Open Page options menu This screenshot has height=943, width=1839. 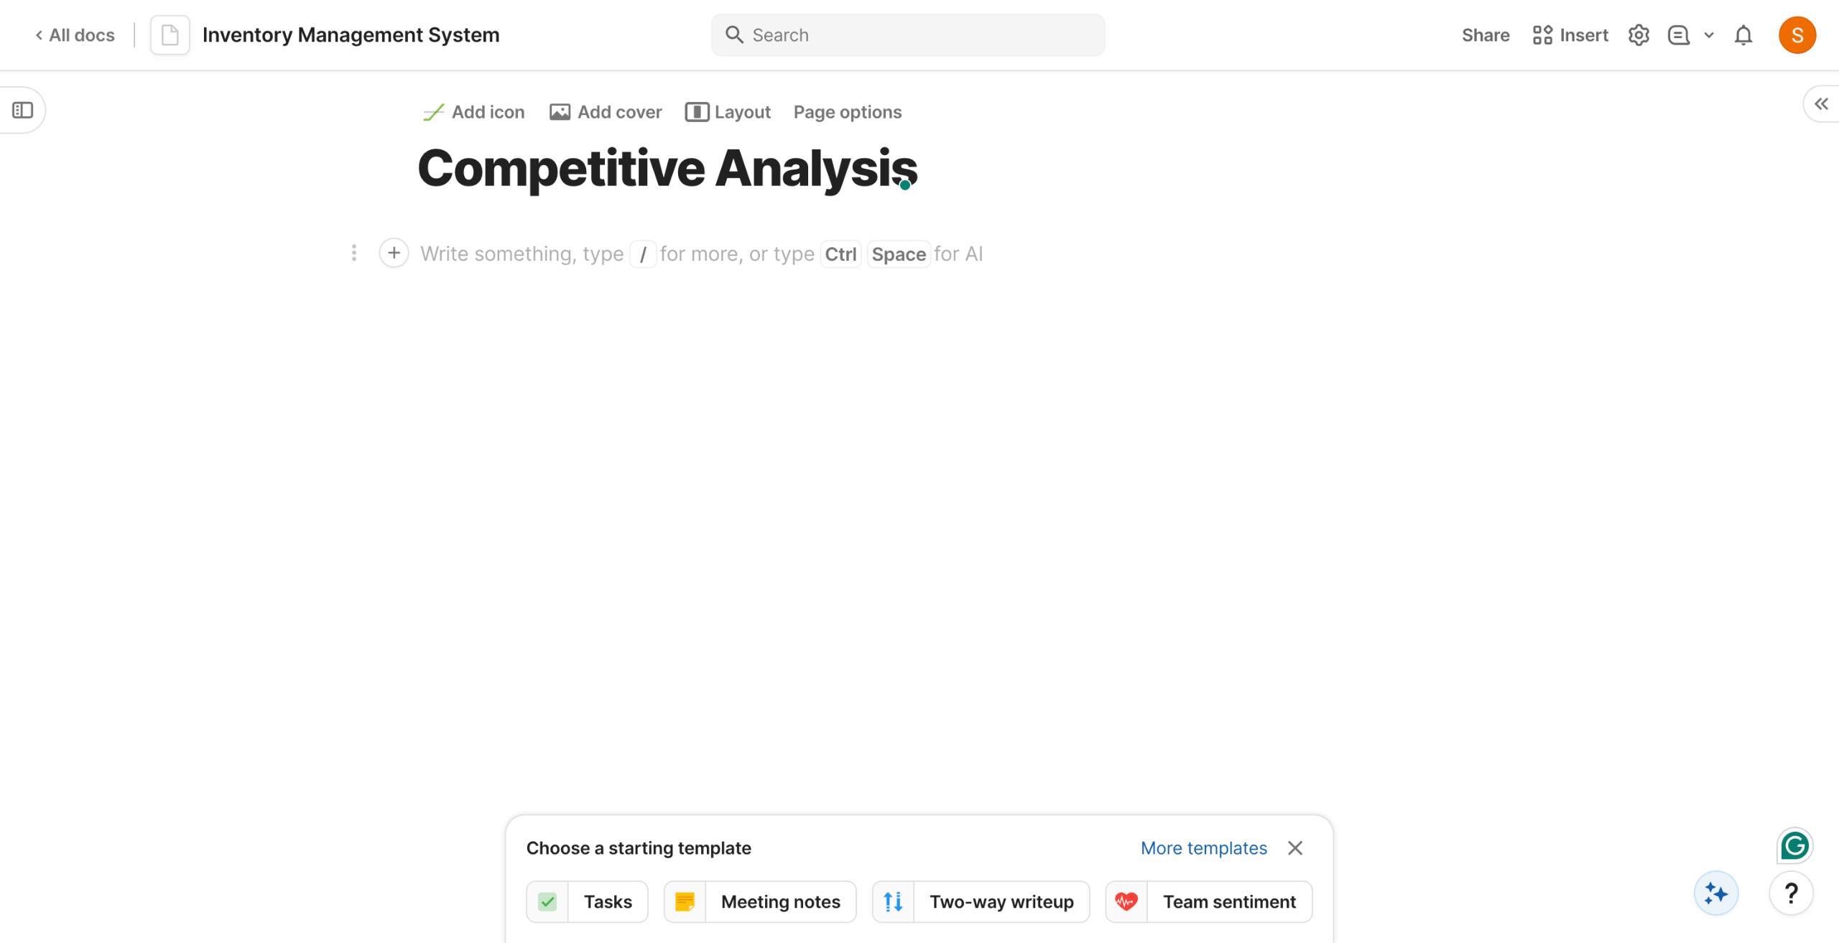coord(847,112)
